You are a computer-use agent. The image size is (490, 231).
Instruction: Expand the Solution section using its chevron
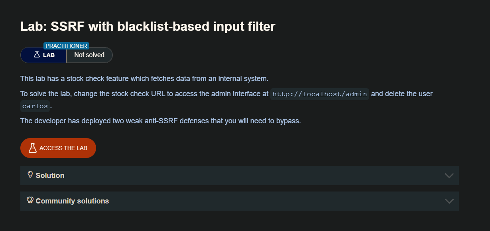[x=449, y=176]
